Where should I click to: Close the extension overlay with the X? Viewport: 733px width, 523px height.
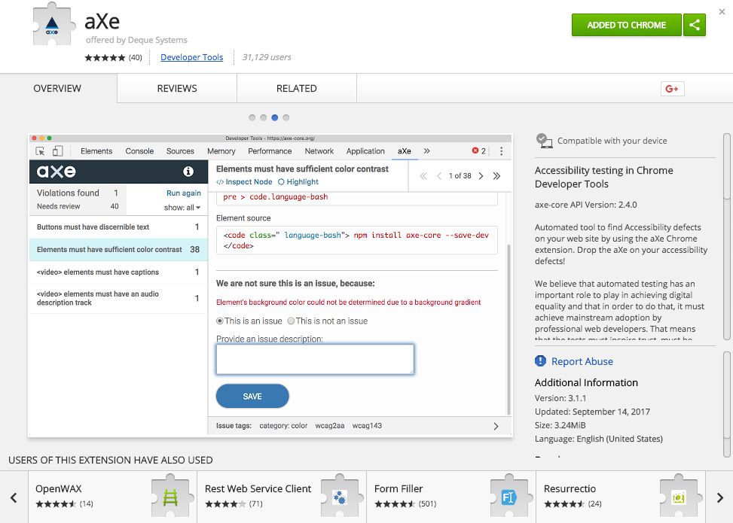point(722,12)
